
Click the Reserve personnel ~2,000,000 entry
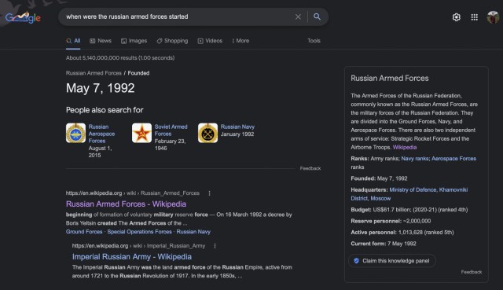click(x=391, y=221)
